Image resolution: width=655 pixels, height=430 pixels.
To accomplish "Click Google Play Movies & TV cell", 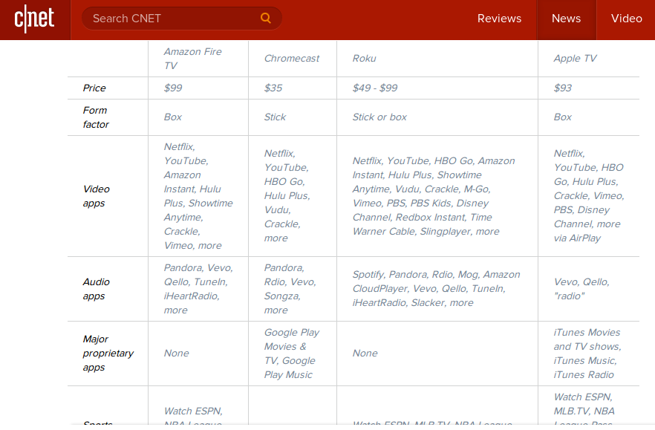I will coord(292,354).
